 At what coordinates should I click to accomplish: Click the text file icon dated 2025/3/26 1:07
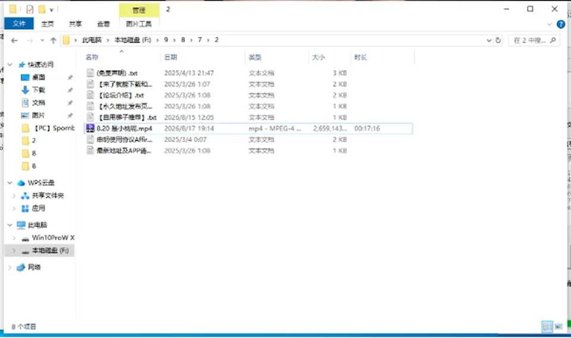90,84
